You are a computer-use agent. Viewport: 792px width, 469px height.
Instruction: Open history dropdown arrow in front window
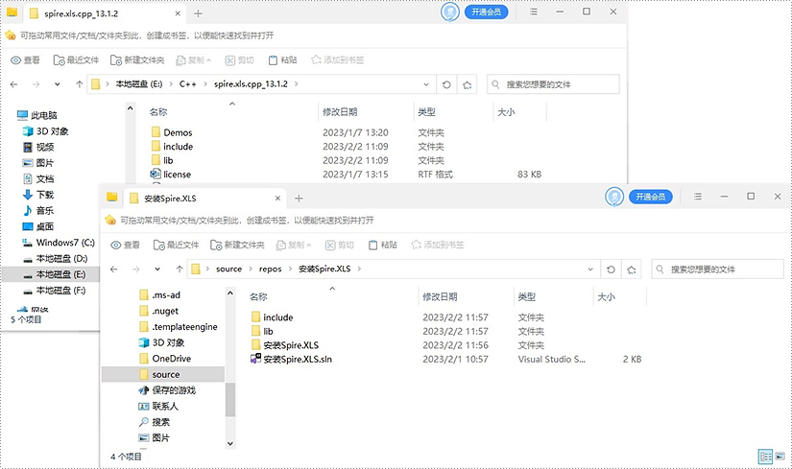pos(157,270)
